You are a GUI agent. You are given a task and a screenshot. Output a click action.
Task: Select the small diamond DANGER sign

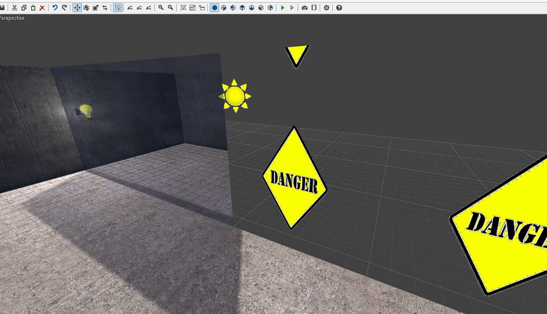pos(295,178)
